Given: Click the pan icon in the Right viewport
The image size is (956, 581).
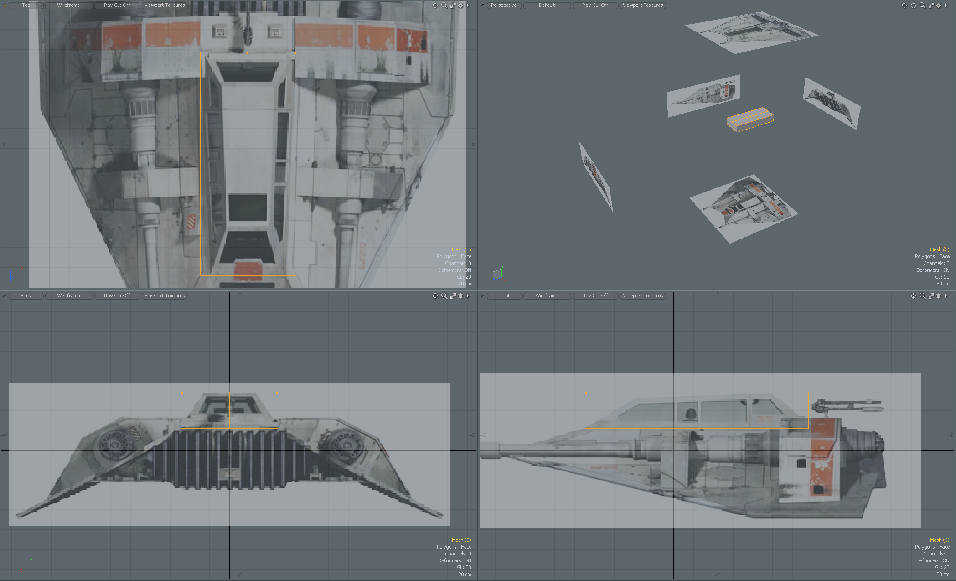Looking at the screenshot, I should (913, 296).
